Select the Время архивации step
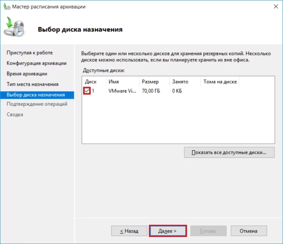The height and width of the screenshot is (244, 283). (x=27, y=74)
